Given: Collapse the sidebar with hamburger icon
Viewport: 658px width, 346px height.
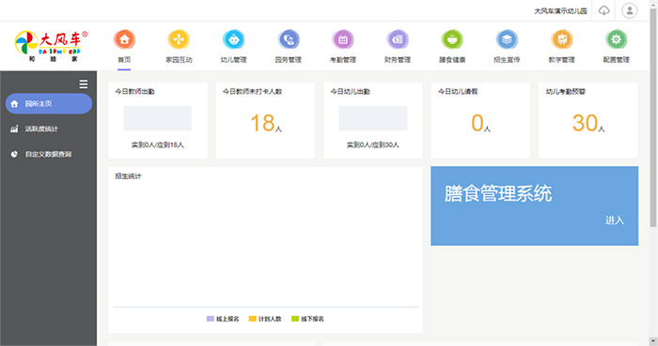Looking at the screenshot, I should point(84,84).
